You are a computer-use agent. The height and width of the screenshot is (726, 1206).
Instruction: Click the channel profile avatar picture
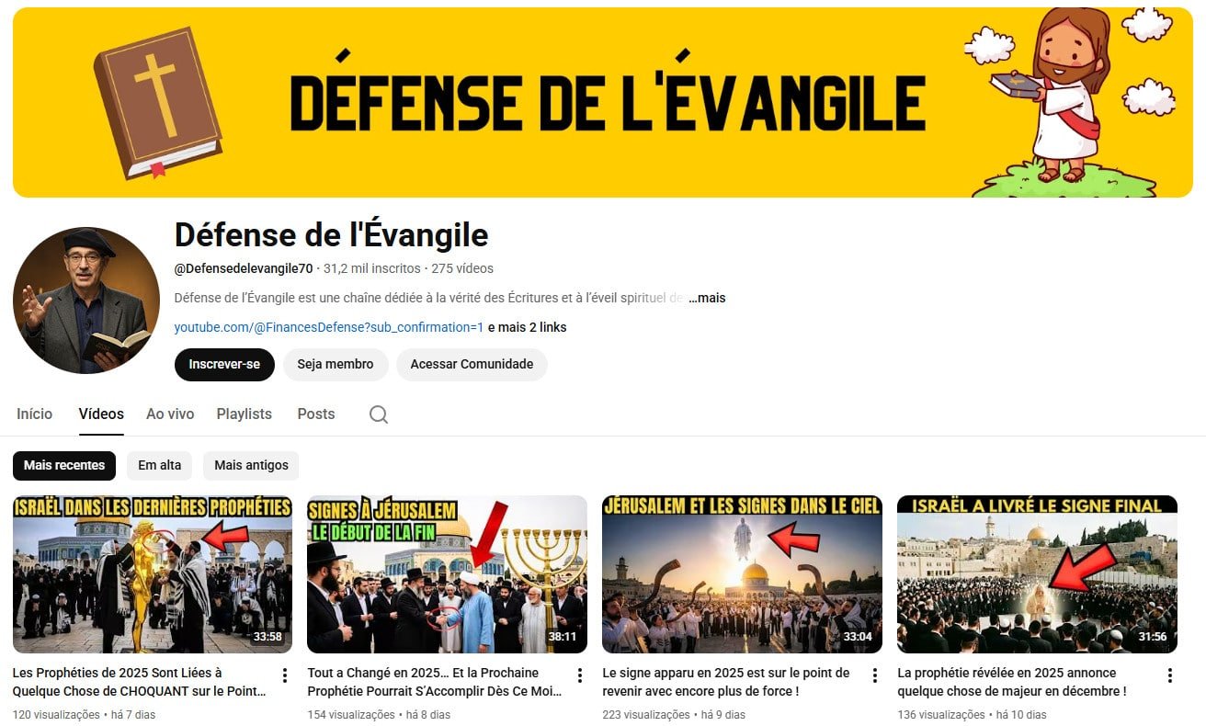(86, 301)
